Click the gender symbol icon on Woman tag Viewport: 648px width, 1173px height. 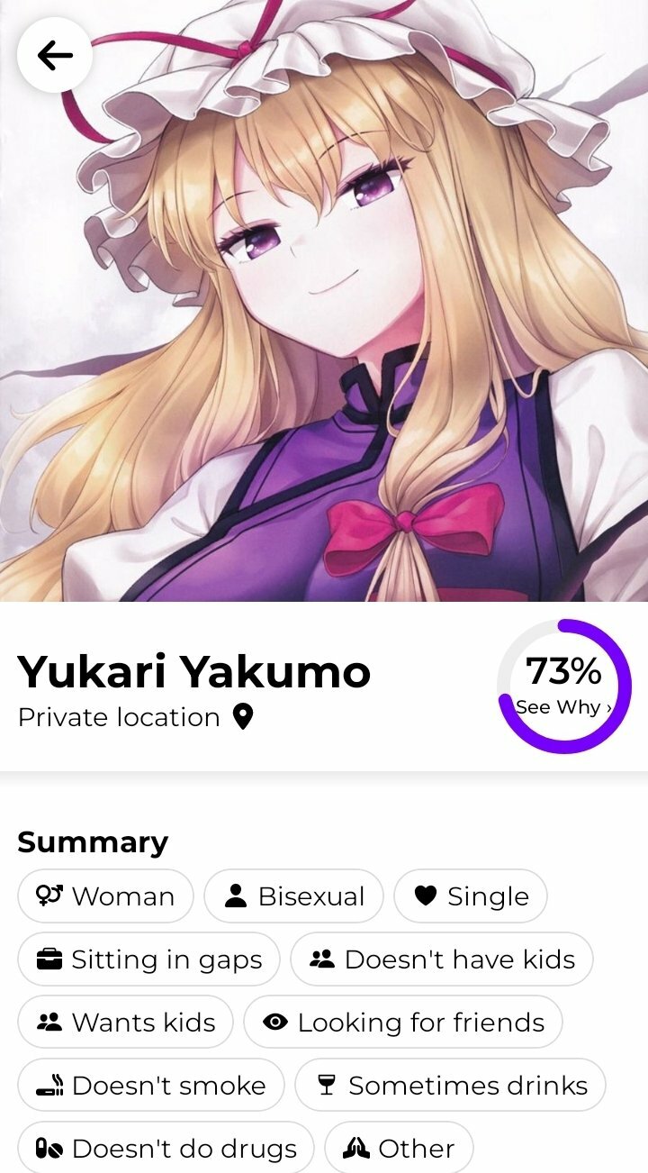point(48,896)
